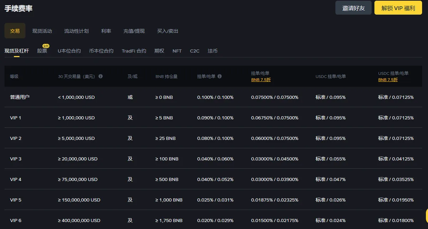Click '0.01875% / 0.02325%' discounted fee cell
This screenshot has width=428, height=229.
(275, 200)
